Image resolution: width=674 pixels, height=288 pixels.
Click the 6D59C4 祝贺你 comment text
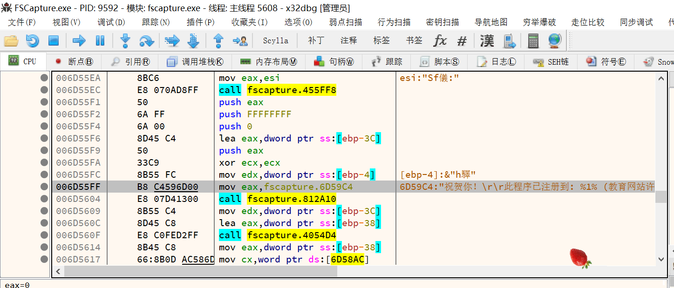(x=527, y=187)
